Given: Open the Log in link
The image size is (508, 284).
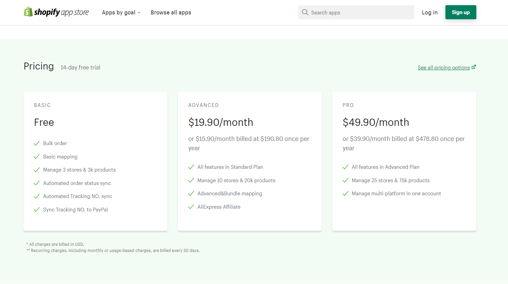Looking at the screenshot, I should 430,12.
